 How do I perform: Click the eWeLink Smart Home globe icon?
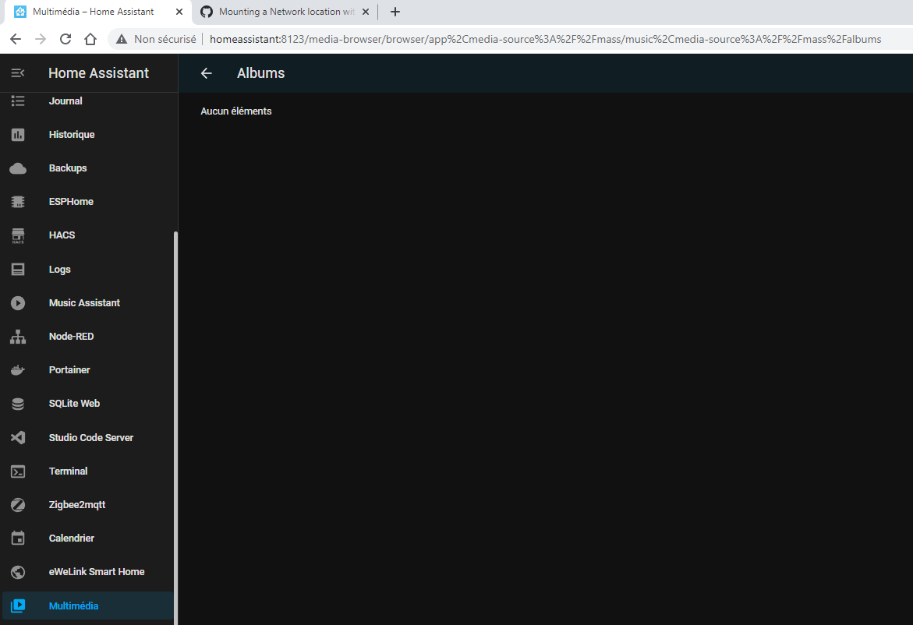click(x=18, y=572)
